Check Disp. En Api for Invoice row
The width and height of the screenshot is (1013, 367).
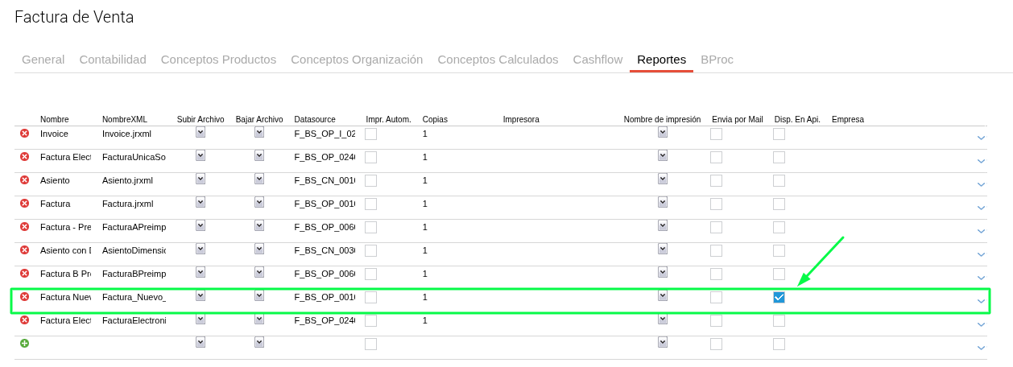tap(779, 134)
